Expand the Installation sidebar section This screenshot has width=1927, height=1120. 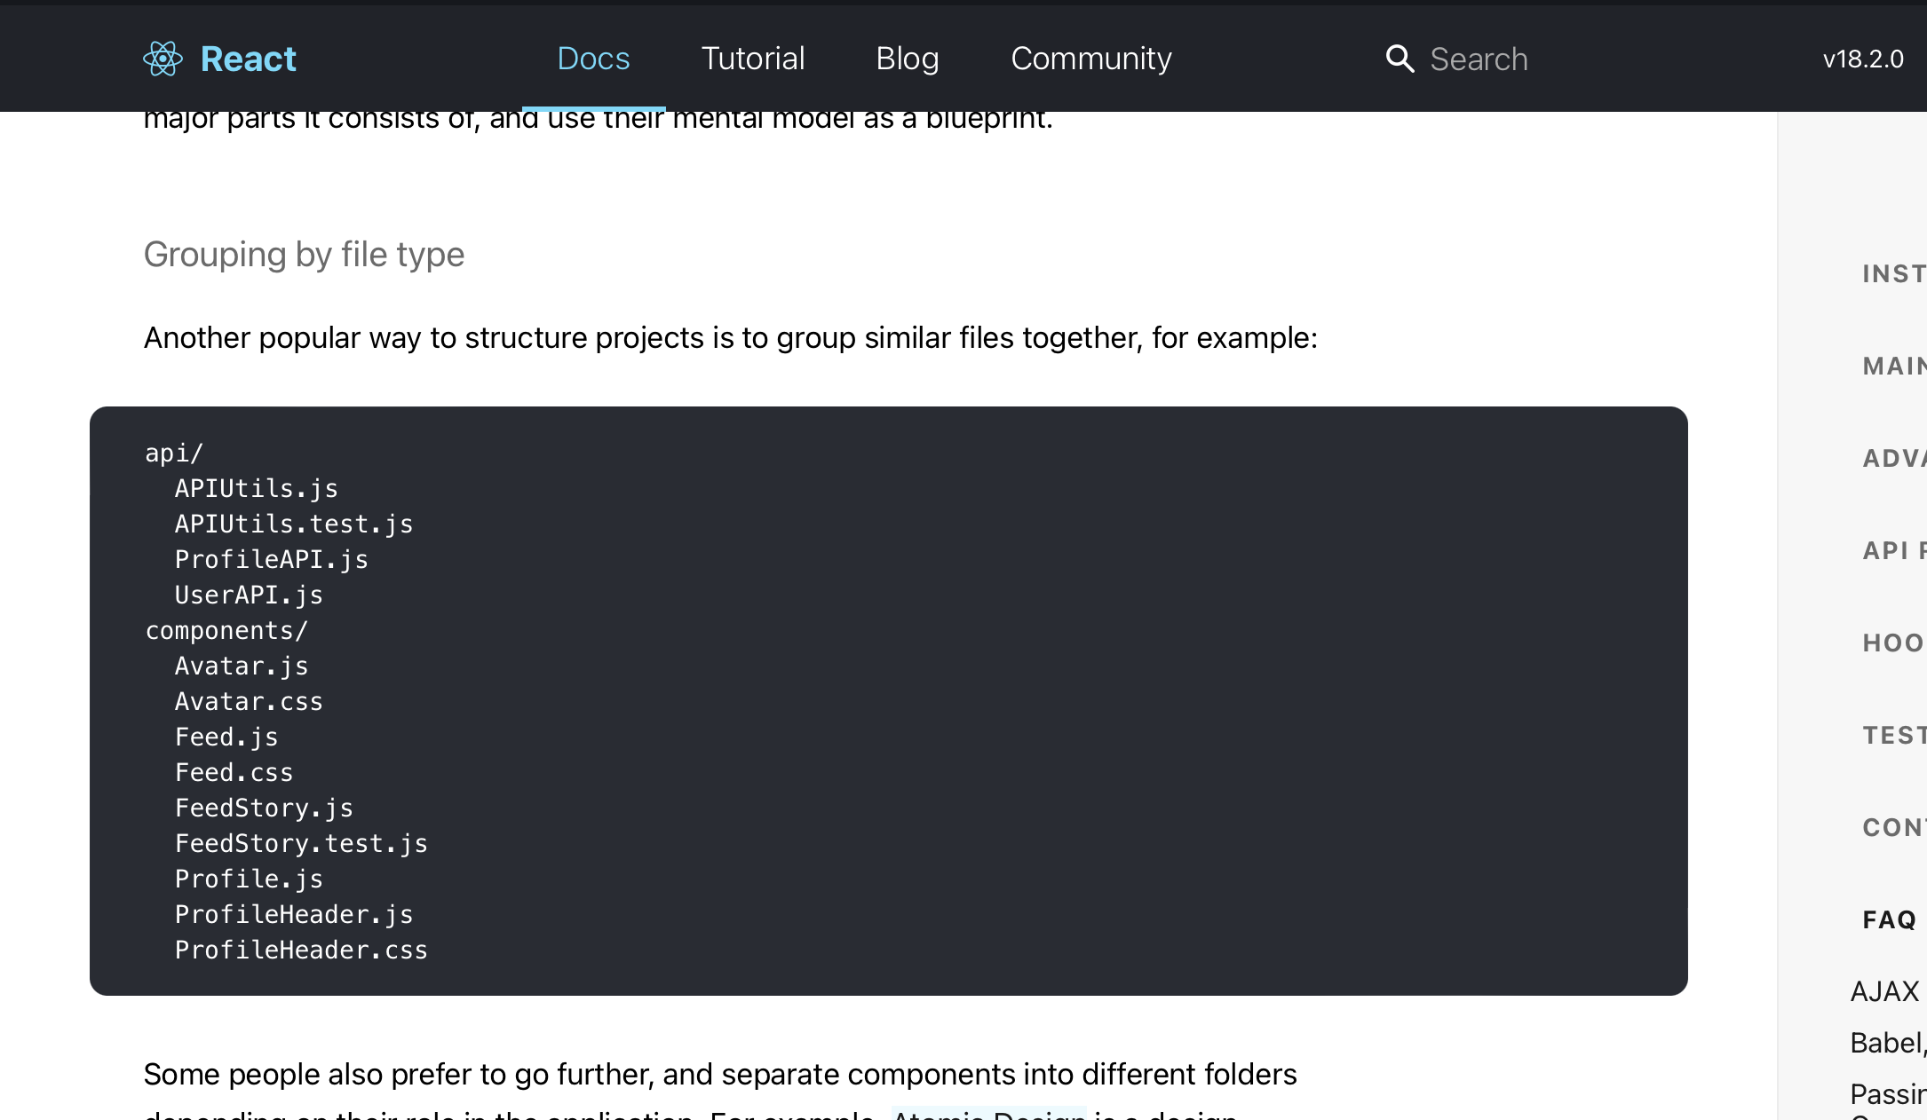click(x=1894, y=273)
